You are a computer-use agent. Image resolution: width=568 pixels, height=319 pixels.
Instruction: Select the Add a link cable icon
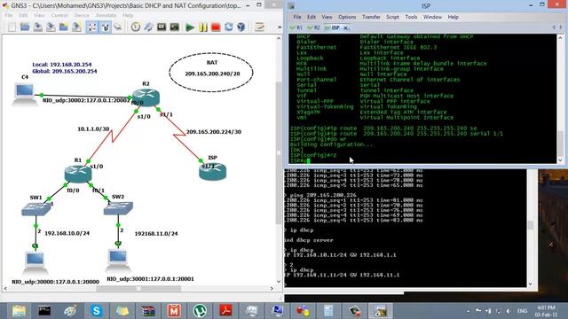pyautogui.click(x=118, y=27)
